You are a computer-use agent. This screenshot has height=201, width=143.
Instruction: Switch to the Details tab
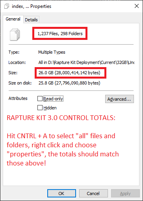[31, 20]
